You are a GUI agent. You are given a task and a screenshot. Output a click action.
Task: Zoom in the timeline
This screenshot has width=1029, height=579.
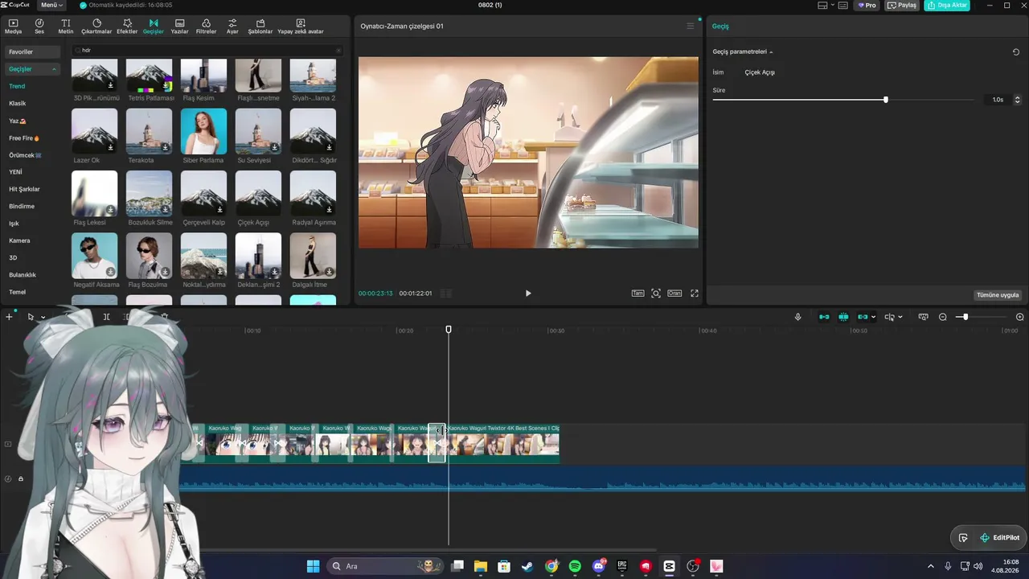[1020, 317]
